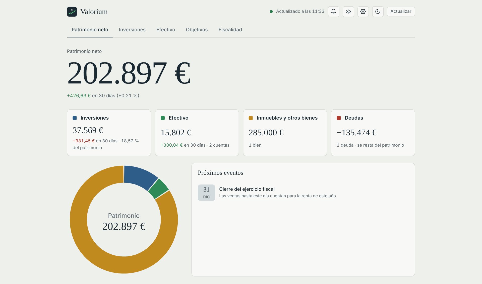Go to the Objetivos tab
Viewport: 482px width, 284px height.
click(197, 30)
